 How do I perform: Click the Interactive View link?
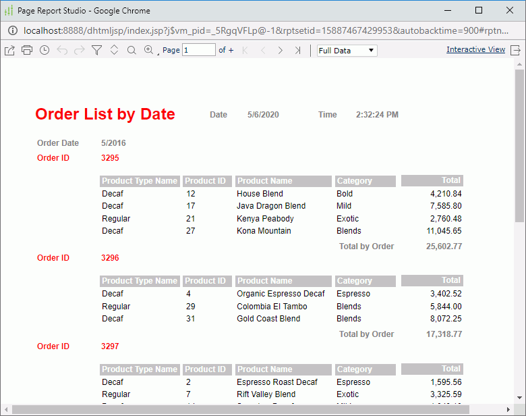[x=475, y=50]
